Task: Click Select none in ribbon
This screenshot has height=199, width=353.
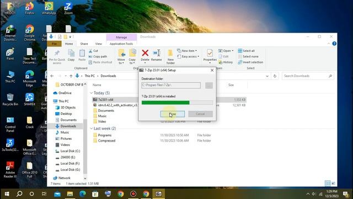Action: pyautogui.click(x=248, y=56)
